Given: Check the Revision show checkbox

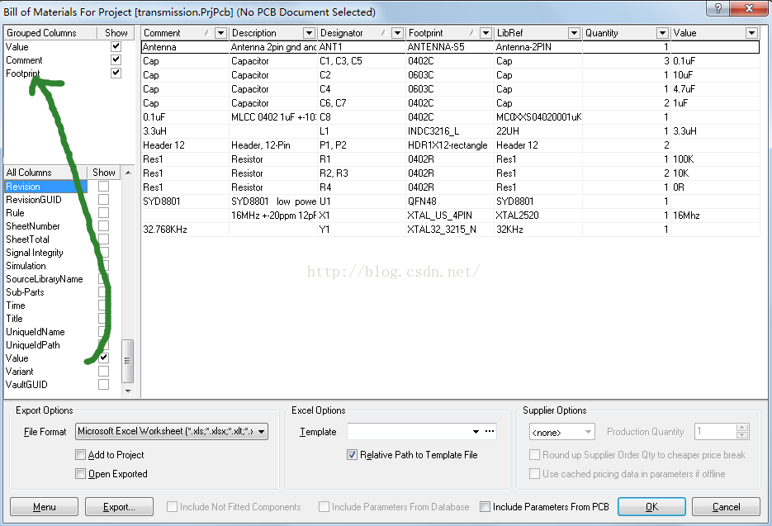Looking at the screenshot, I should pyautogui.click(x=103, y=186).
